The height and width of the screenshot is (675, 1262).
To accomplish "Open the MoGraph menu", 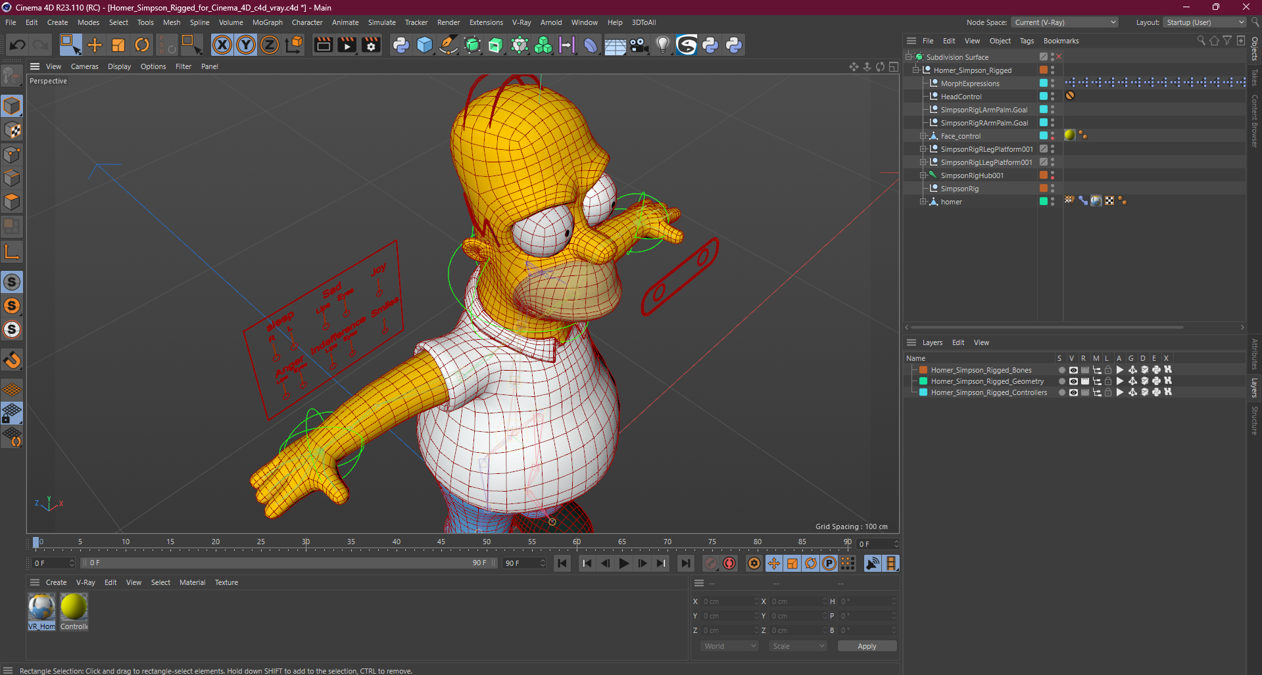I will pos(267,22).
